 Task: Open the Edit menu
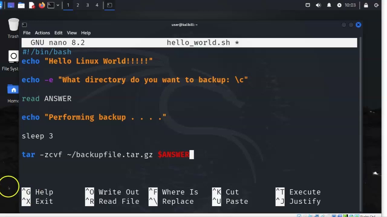click(x=58, y=33)
